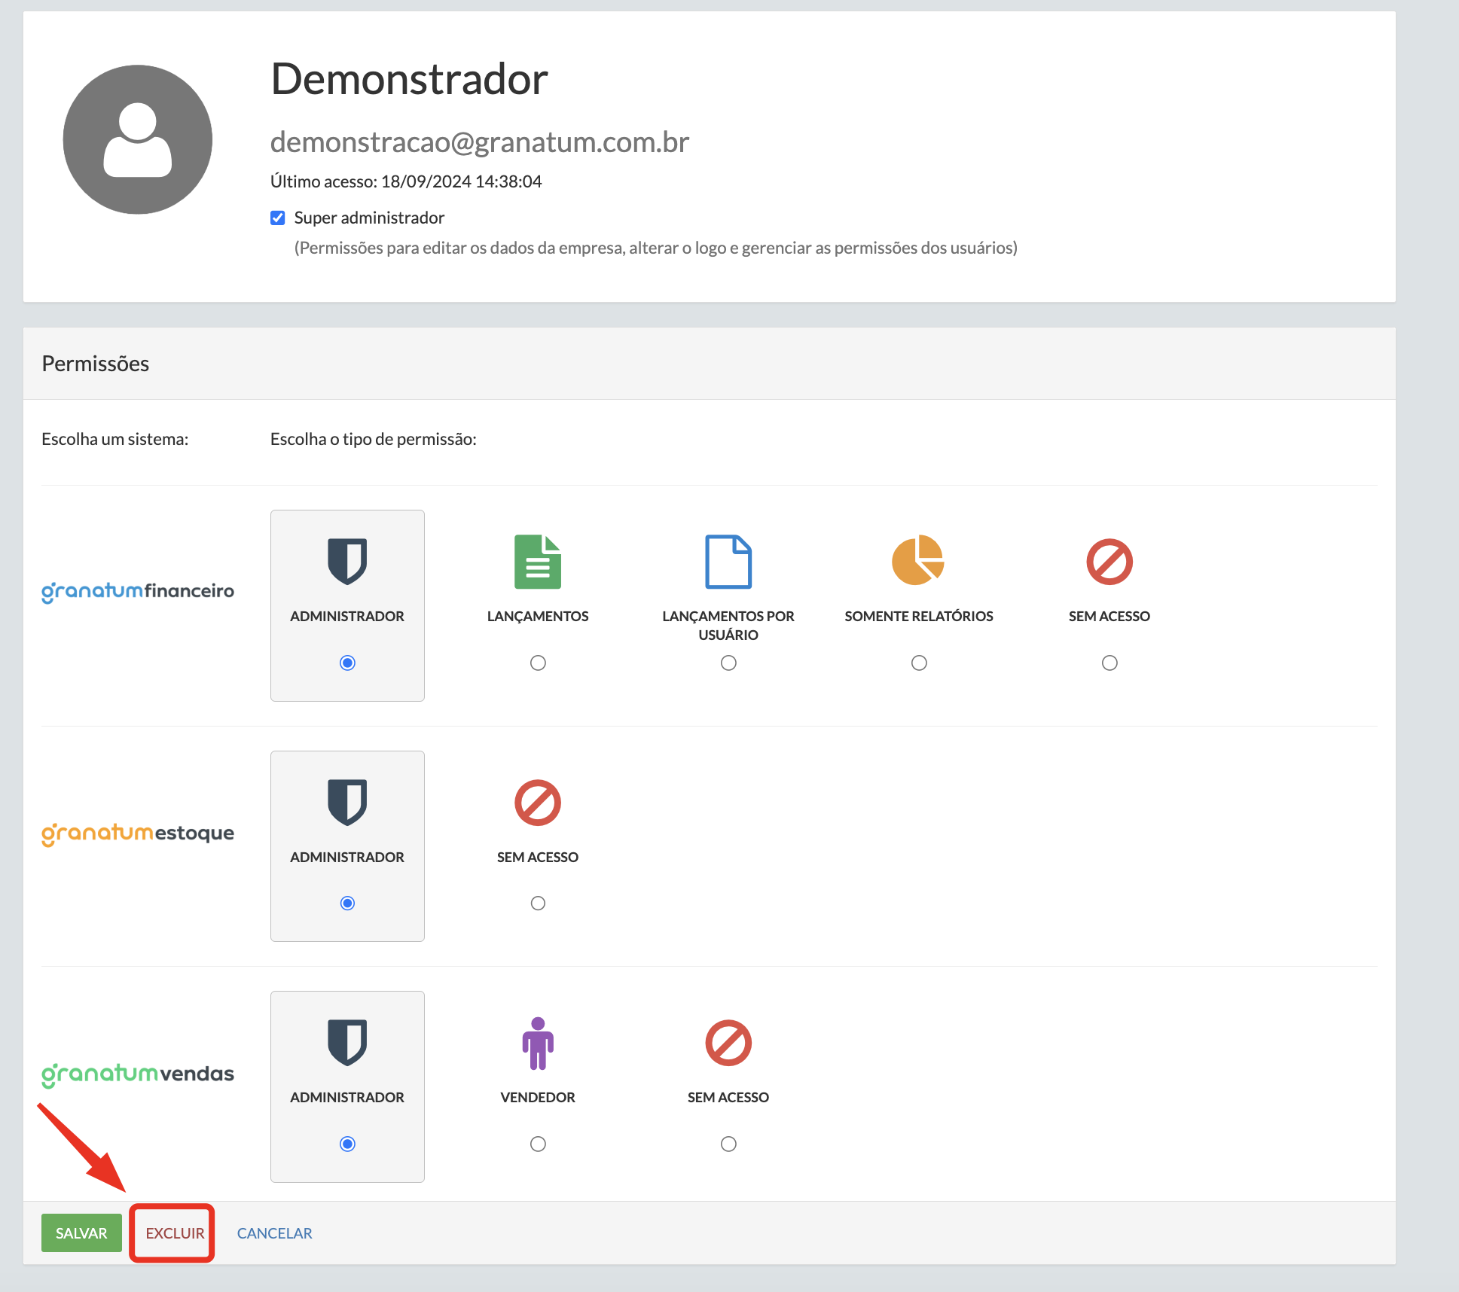Select Sem Acesso radio for granatumvendas
The width and height of the screenshot is (1459, 1292).
(728, 1144)
